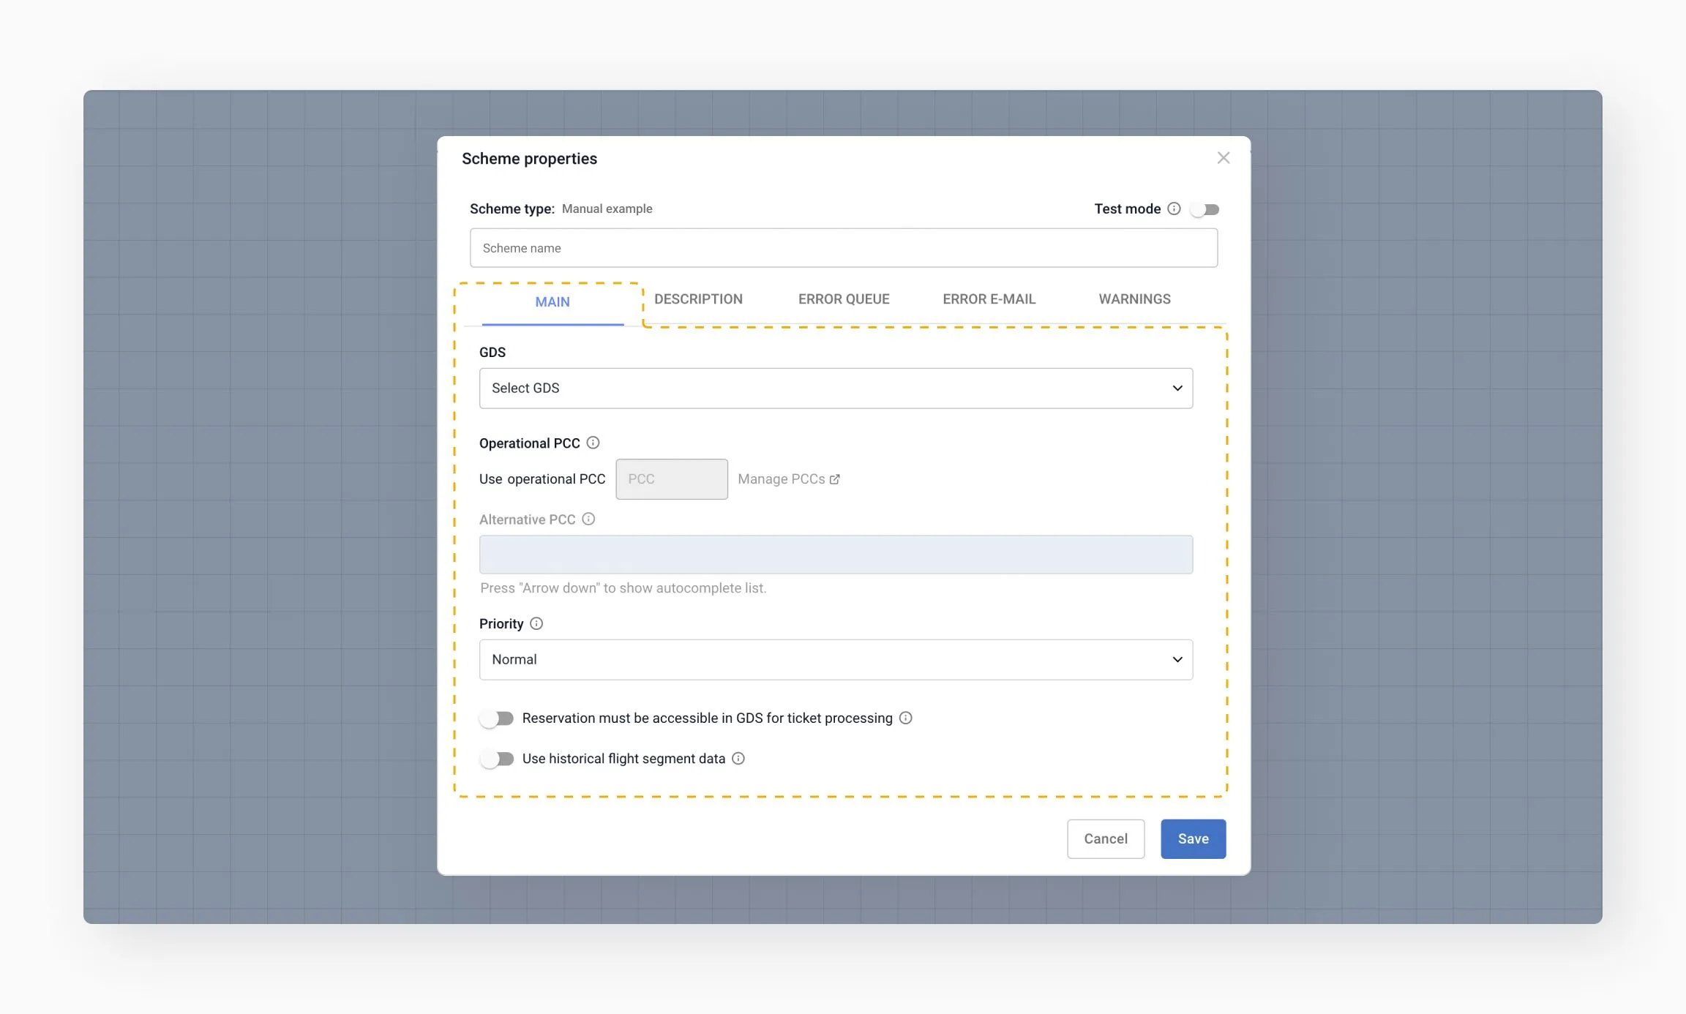Image resolution: width=1686 pixels, height=1014 pixels.
Task: Enable Use historical flight segment data
Action: (498, 759)
